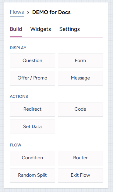Open the Flows breadcrumb link

click(x=17, y=12)
